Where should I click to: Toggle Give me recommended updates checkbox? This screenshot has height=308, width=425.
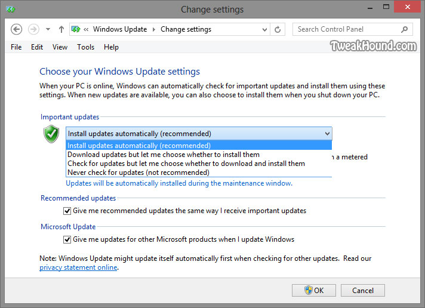point(67,211)
